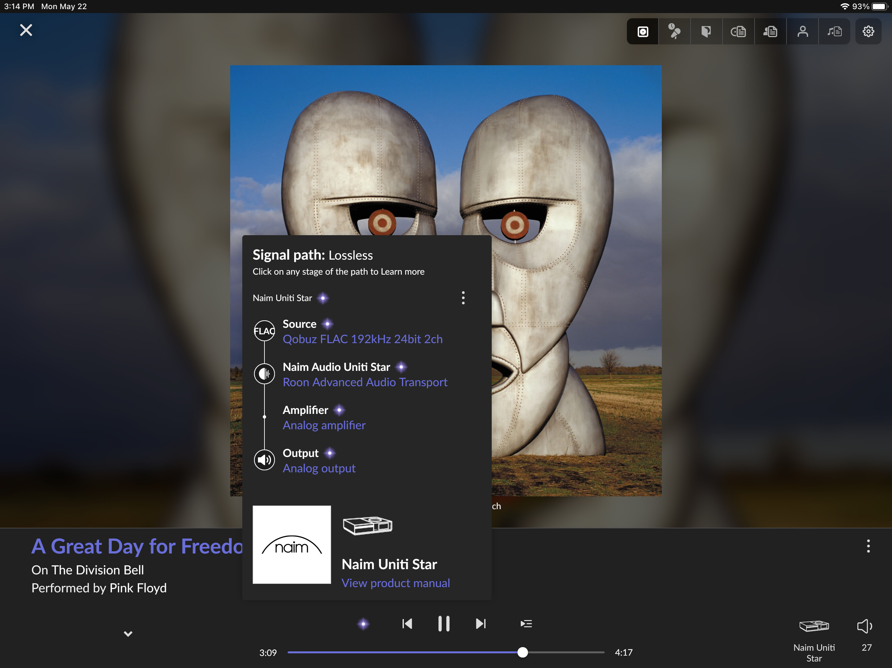Viewport: 892px width, 668px height.
Task: Click the FLAC source icon
Action: click(264, 331)
